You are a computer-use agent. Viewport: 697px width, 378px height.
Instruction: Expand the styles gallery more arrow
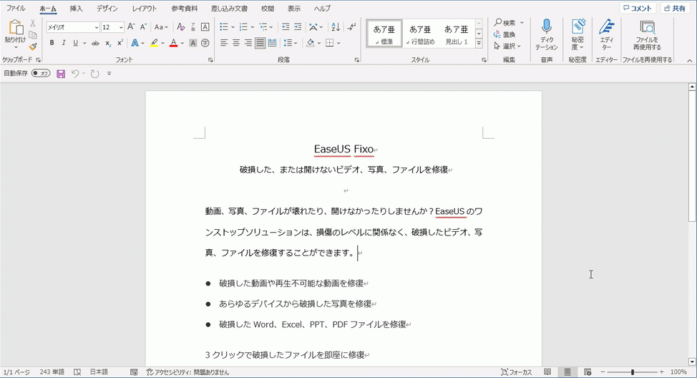pos(479,44)
